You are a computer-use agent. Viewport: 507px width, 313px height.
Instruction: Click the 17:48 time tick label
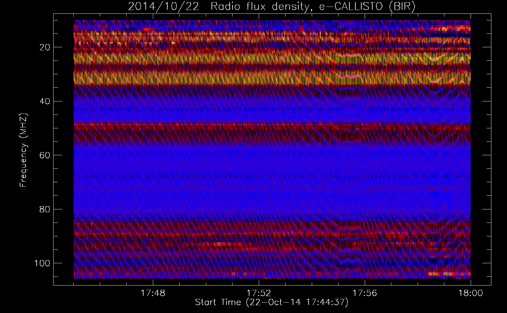153,293
